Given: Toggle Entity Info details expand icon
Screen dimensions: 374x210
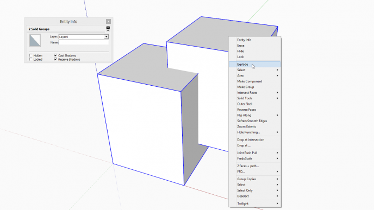Looking at the screenshot, I should 108,29.
